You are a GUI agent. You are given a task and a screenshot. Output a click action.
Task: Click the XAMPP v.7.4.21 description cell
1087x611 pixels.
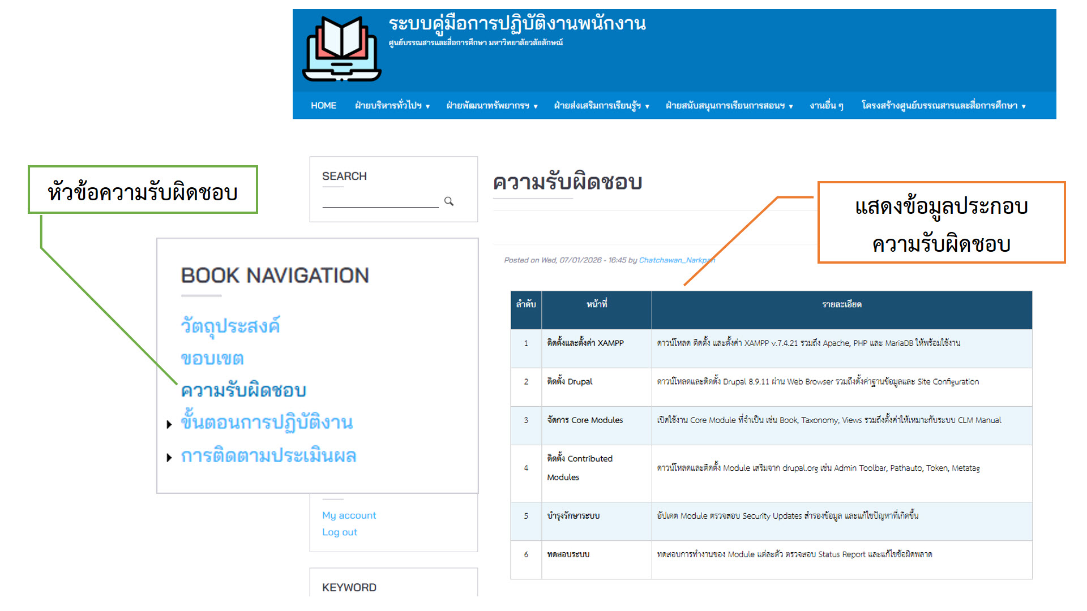point(842,348)
